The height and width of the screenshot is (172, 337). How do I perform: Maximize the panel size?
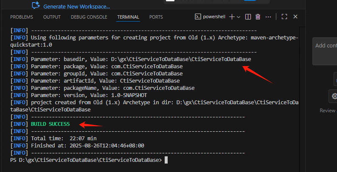tap(284, 17)
